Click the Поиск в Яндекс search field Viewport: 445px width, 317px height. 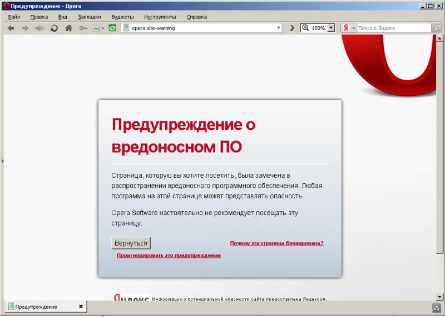(394, 28)
